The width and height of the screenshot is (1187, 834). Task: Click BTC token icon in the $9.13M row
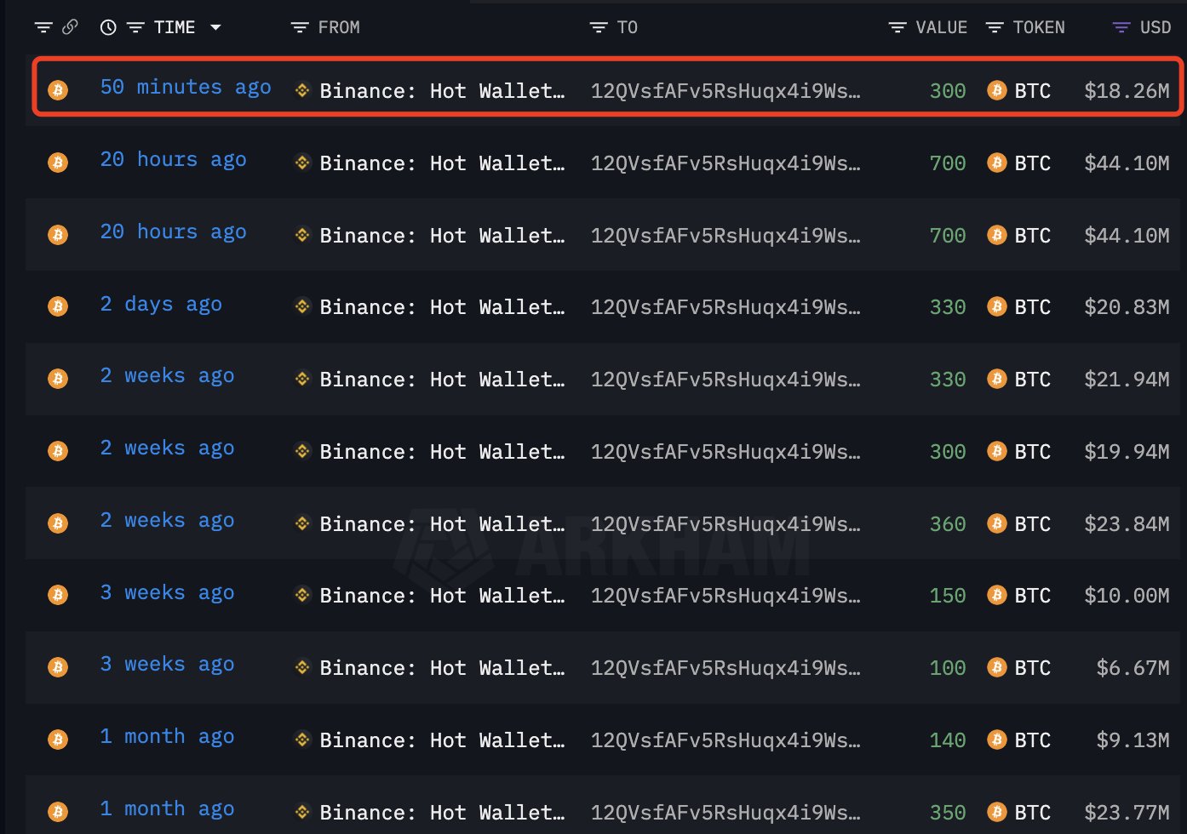(997, 740)
